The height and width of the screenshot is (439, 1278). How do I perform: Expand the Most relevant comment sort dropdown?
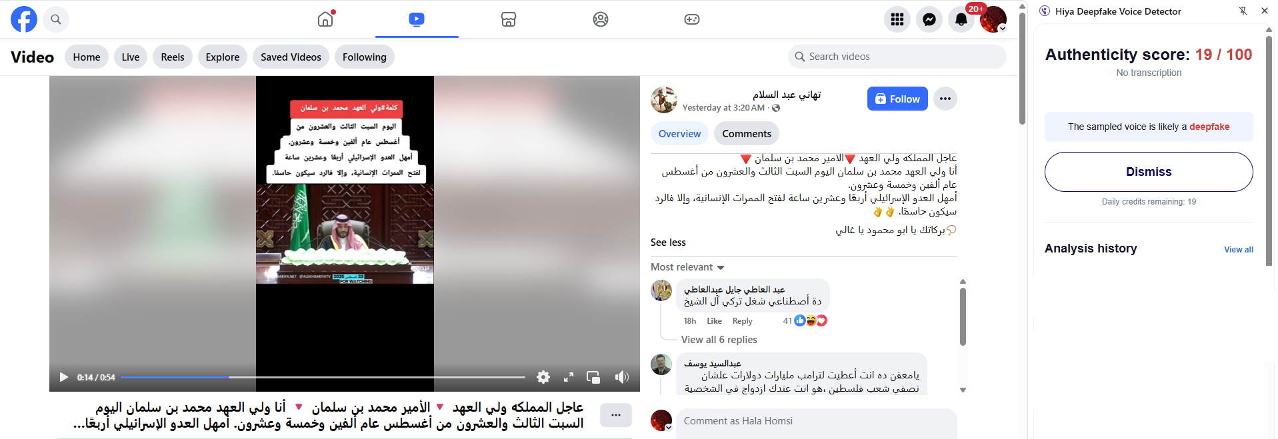click(x=687, y=267)
